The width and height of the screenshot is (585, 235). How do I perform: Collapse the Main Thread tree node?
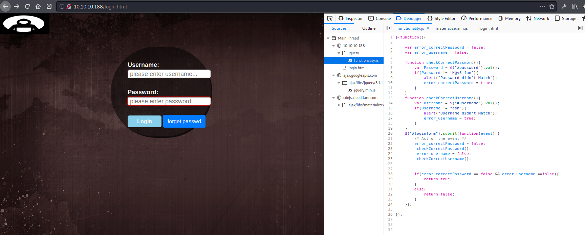[328, 38]
